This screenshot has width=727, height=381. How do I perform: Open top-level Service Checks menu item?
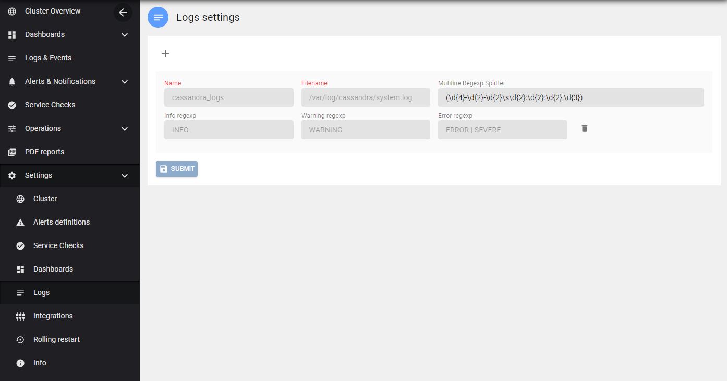pyautogui.click(x=50, y=105)
